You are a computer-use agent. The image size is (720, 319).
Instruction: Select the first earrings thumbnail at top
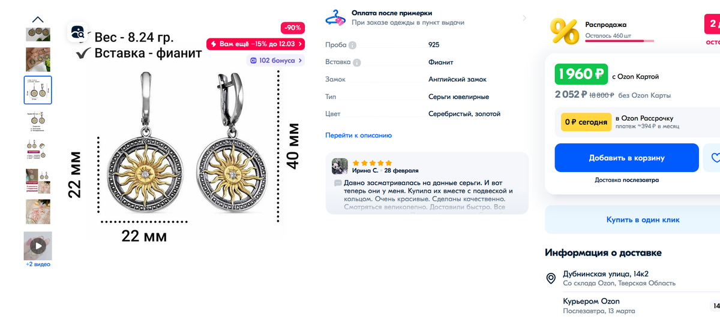point(38,34)
